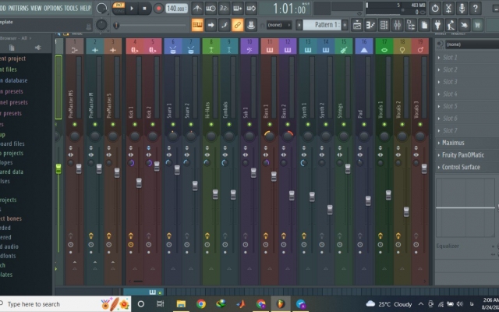Screen dimensions: 499x312
Task: Open the Maximus slot arrow menu
Action: [x=439, y=143]
